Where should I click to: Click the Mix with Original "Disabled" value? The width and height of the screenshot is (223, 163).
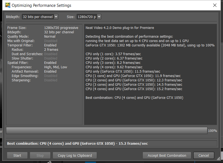(x=51, y=41)
